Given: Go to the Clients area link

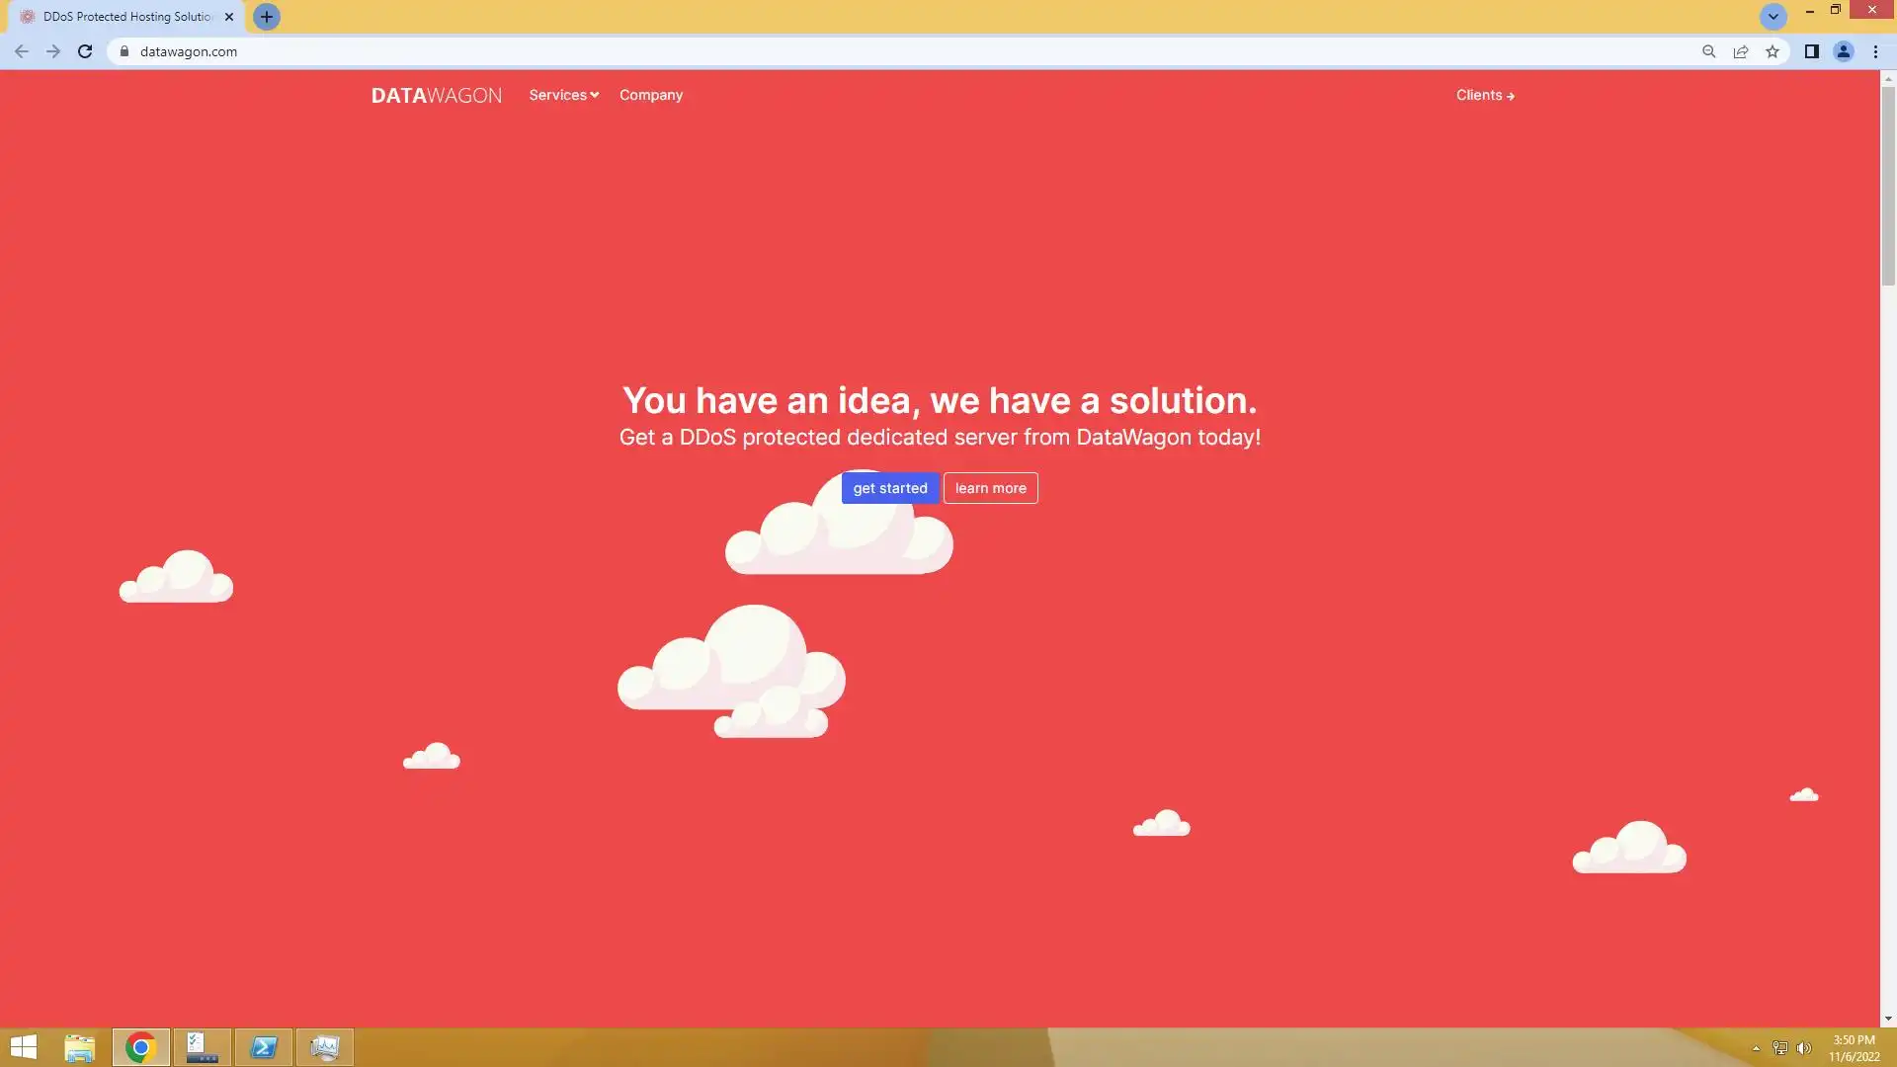Looking at the screenshot, I should click(1484, 95).
